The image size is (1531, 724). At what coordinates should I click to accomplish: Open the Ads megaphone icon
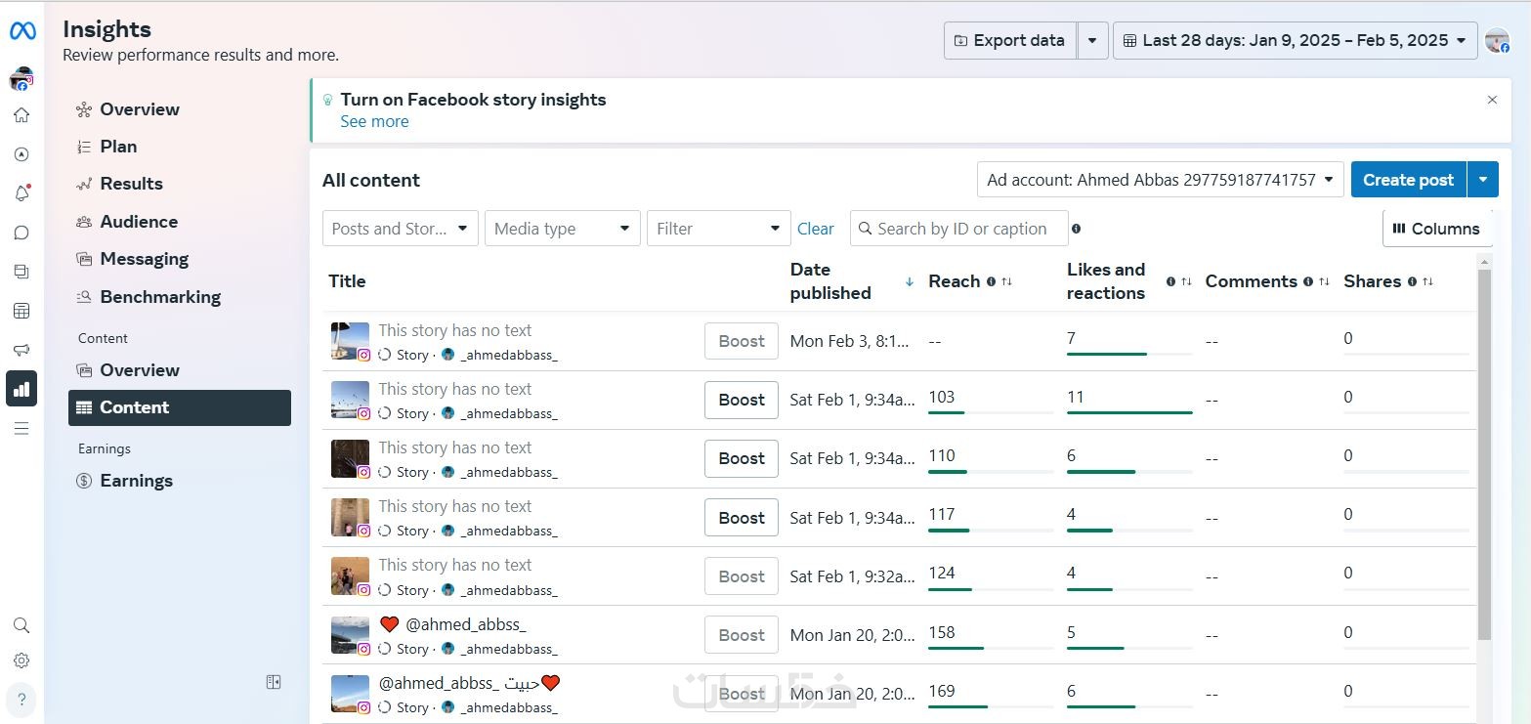(21, 350)
